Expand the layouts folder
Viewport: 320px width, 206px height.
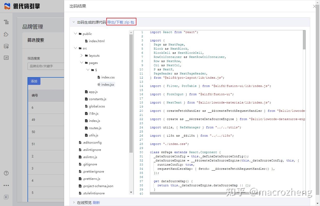pos(81,55)
